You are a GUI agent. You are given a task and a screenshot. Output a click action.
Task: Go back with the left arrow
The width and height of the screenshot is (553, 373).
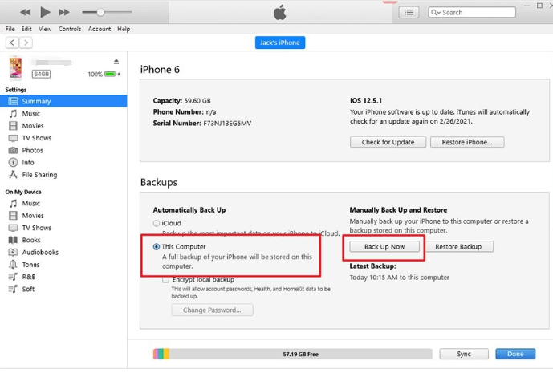(12, 43)
